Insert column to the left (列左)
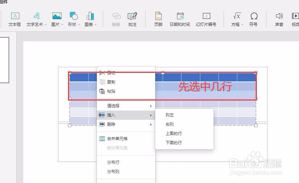 tap(184, 115)
